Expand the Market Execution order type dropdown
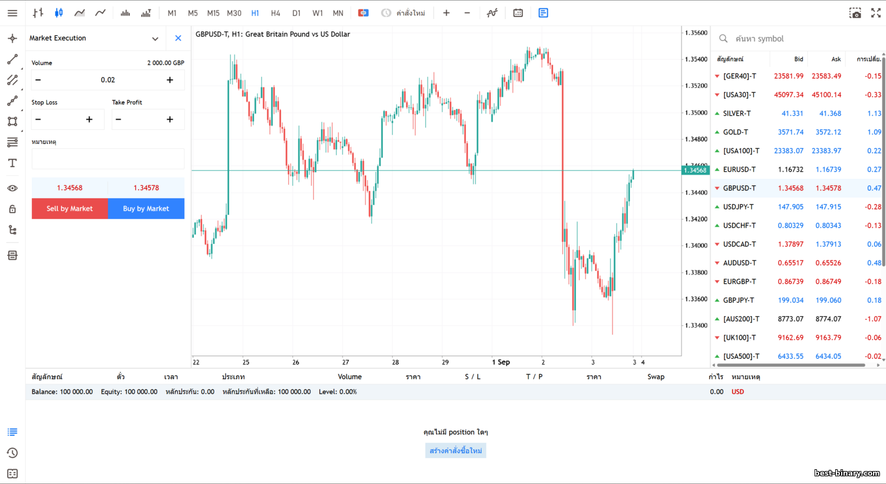This screenshot has height=484, width=886. point(155,38)
